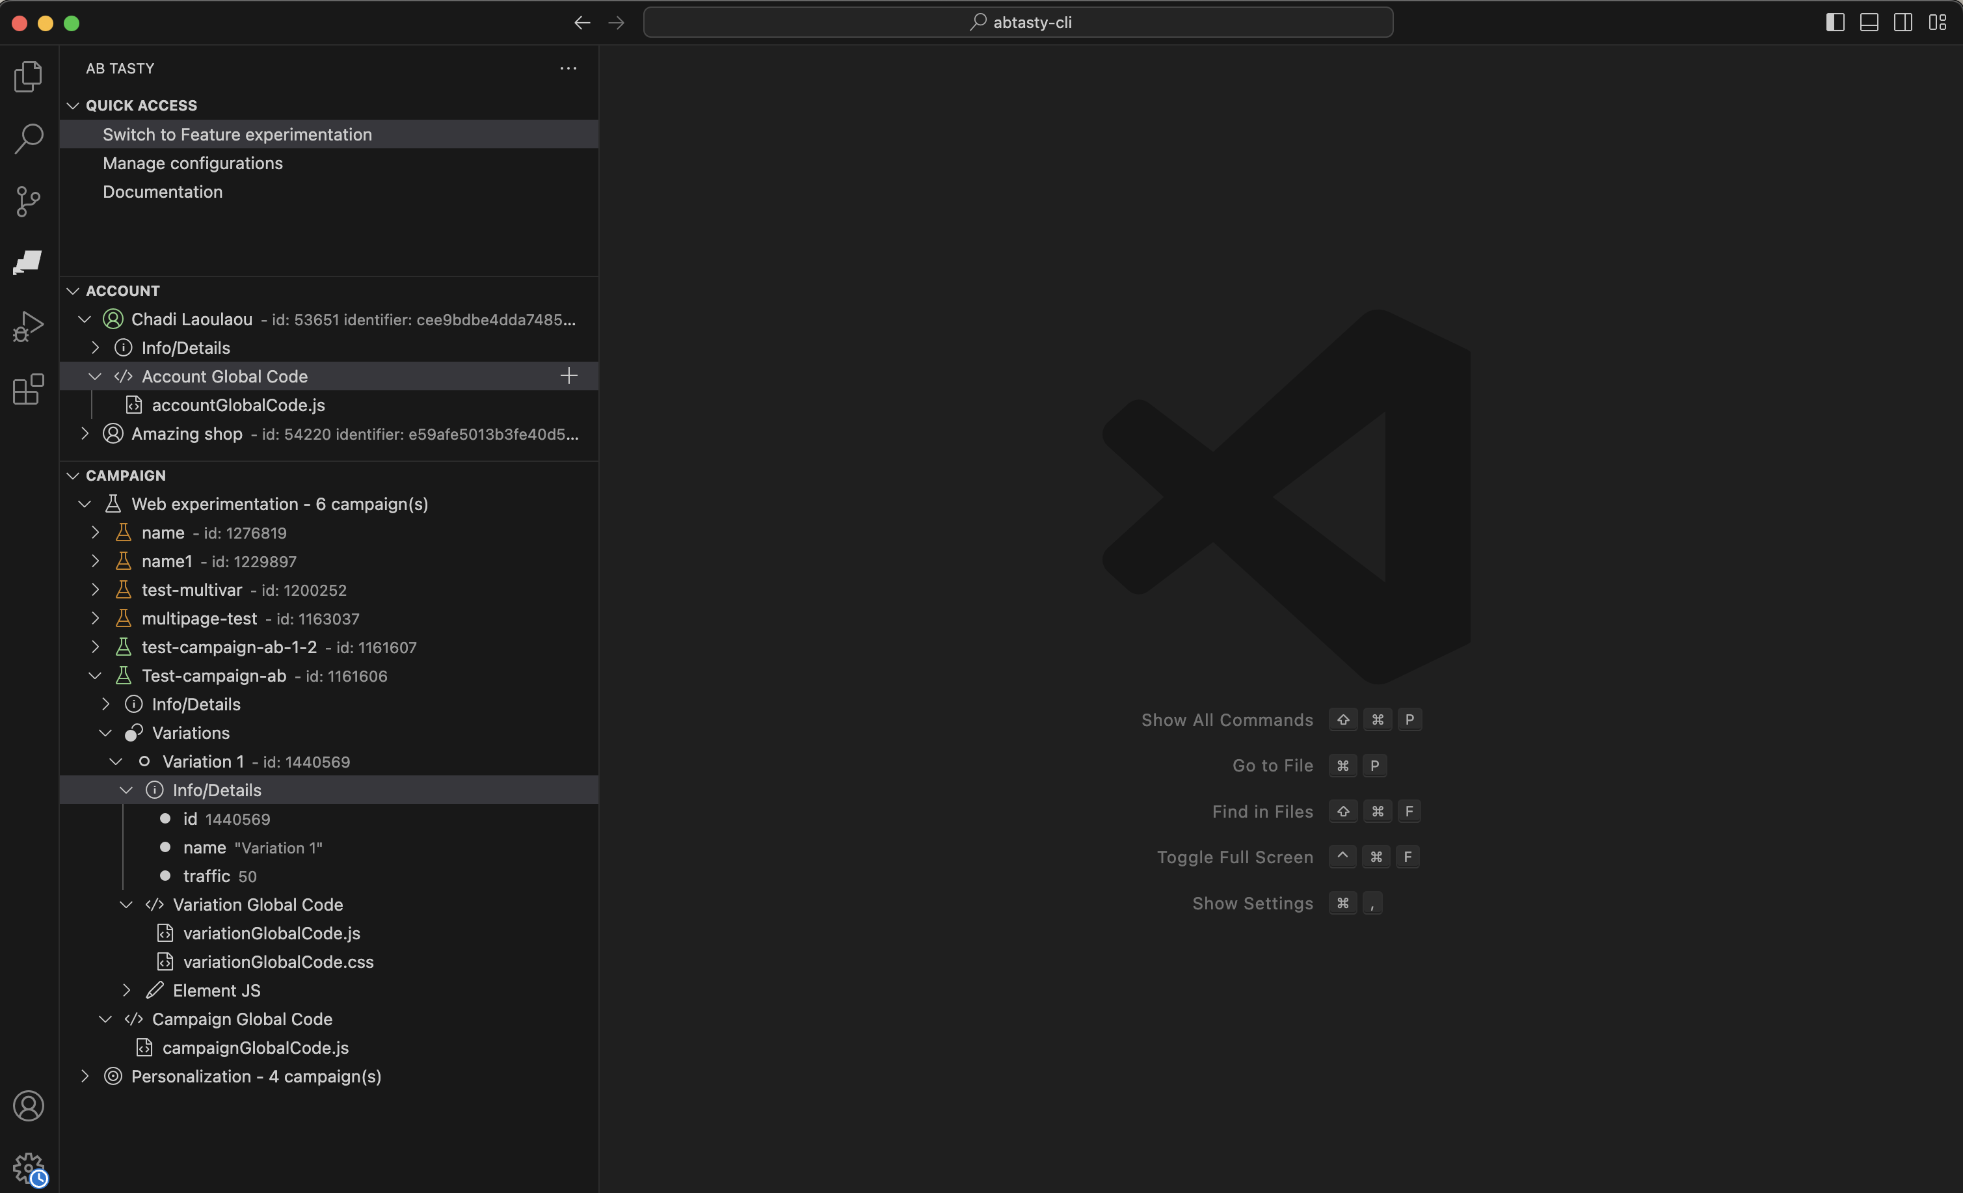Click the Info/Details icon for Variation 1
Image resolution: width=1963 pixels, height=1193 pixels.
click(x=154, y=789)
